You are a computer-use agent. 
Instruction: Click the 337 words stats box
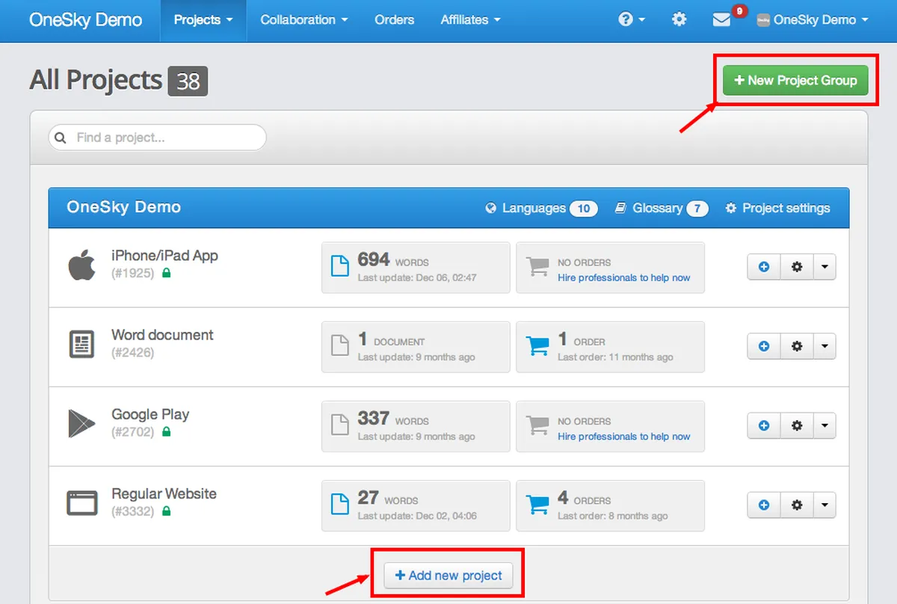(x=416, y=426)
